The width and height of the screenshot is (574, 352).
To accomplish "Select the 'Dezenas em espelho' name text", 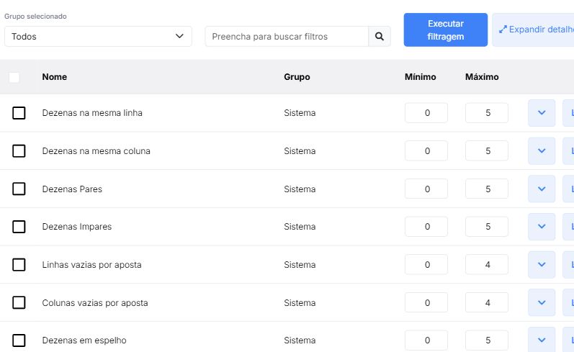I will [x=84, y=340].
